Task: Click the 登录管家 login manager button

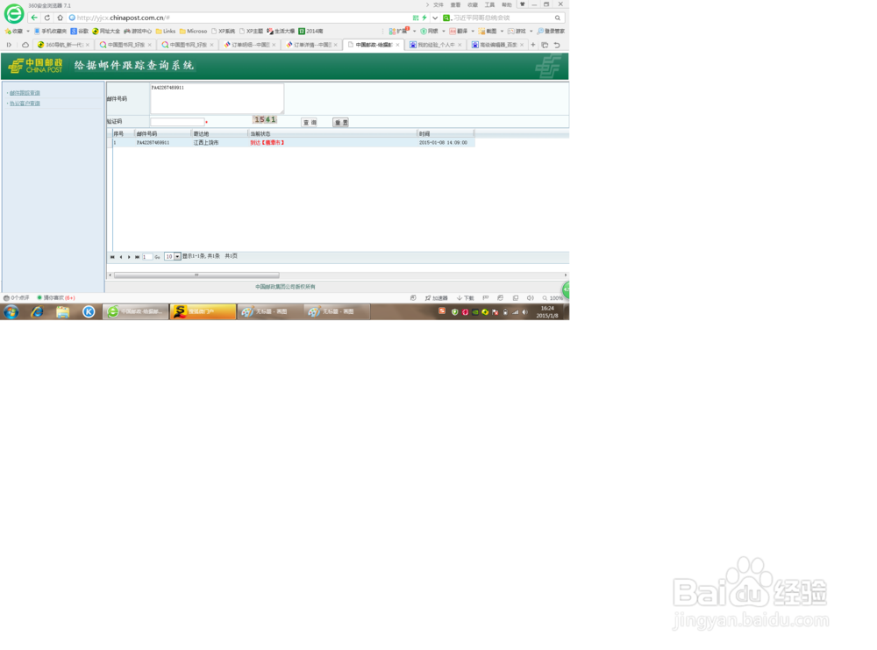Action: [x=551, y=32]
